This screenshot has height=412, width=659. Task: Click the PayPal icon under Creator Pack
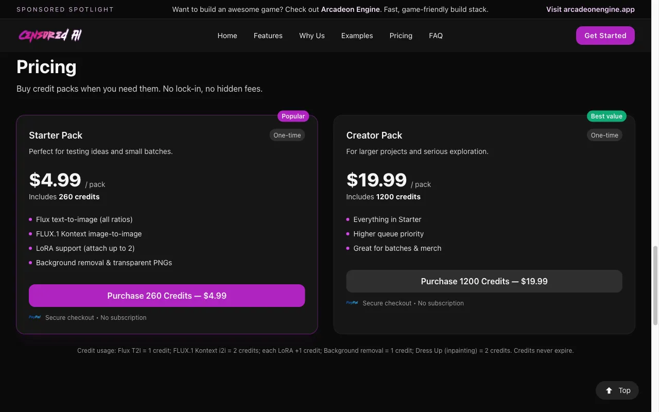click(x=352, y=303)
